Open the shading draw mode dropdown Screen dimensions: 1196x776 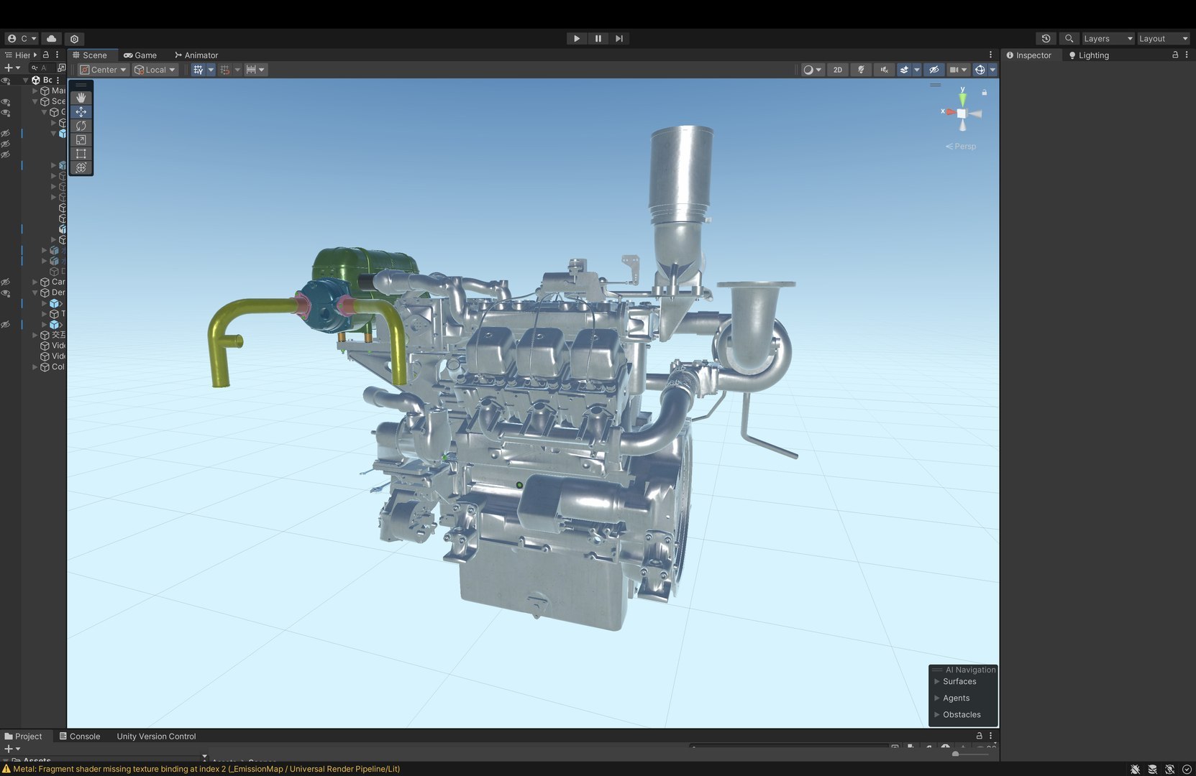coord(812,70)
